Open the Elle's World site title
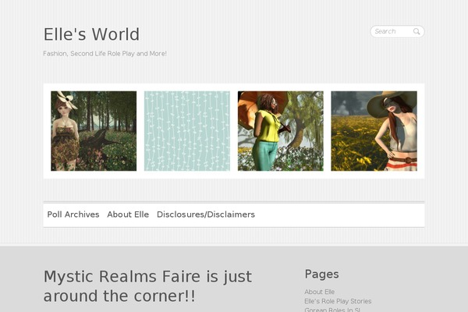The width and height of the screenshot is (468, 312). pyautogui.click(x=91, y=34)
